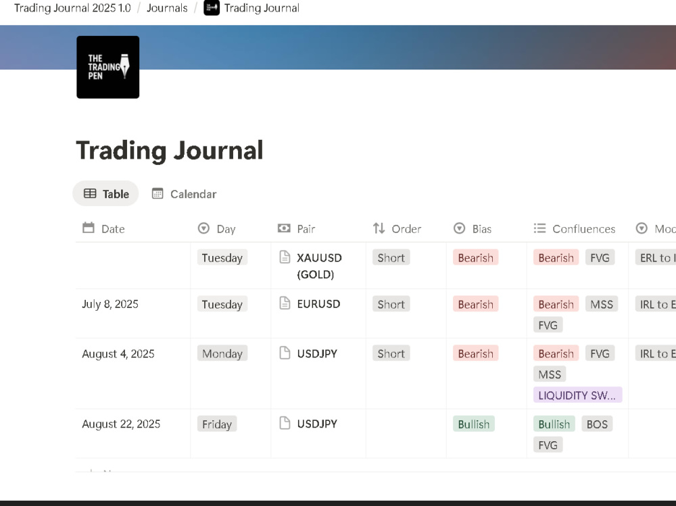Click the Bullish bias tag

[x=474, y=424]
